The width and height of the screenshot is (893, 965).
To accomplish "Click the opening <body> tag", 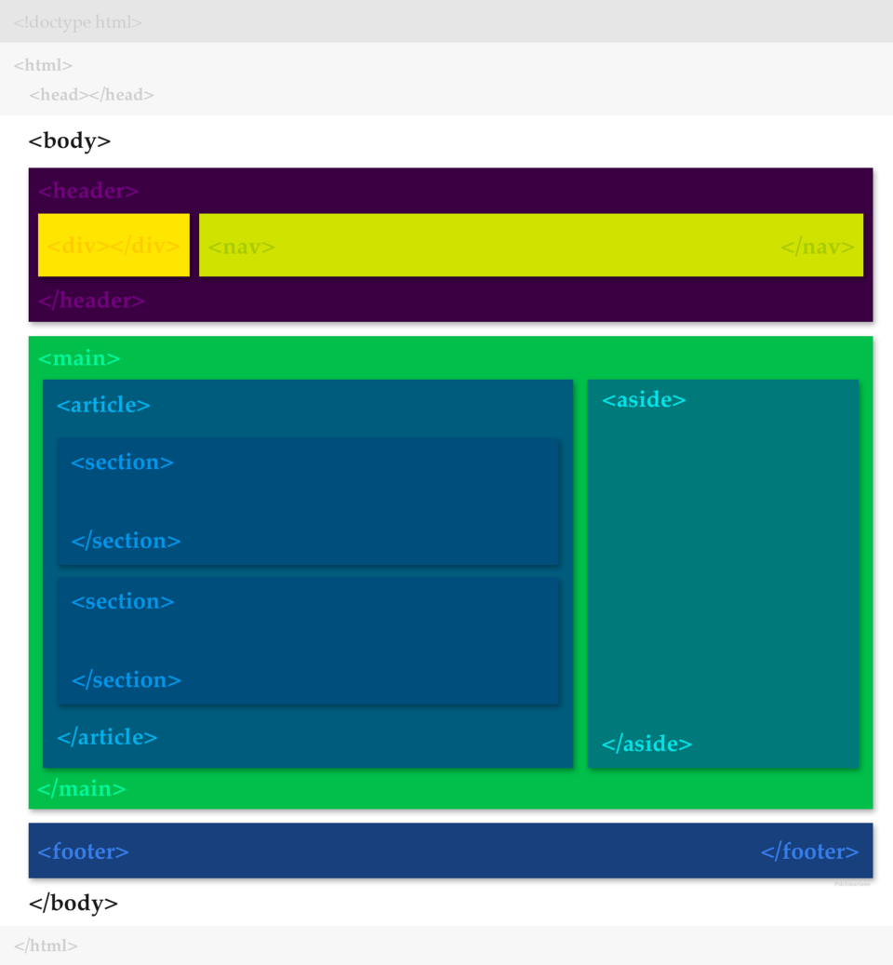I will point(70,141).
